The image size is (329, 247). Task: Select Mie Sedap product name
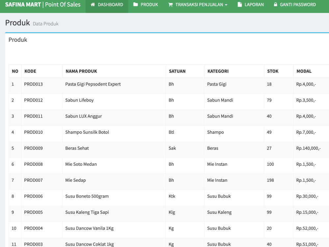click(76, 180)
